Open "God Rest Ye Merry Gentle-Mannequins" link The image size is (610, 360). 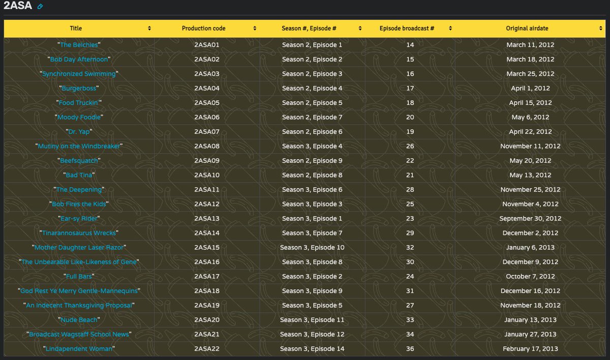[79, 291]
